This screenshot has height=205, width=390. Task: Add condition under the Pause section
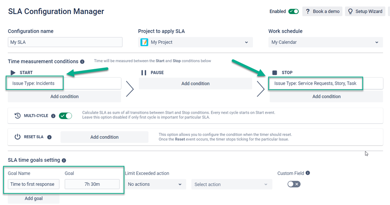coord(196,84)
